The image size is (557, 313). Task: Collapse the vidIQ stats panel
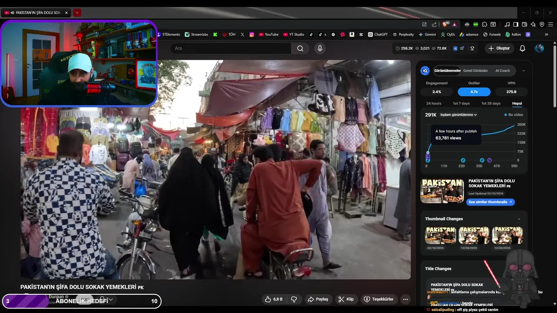(x=523, y=70)
